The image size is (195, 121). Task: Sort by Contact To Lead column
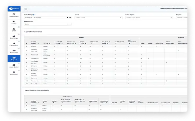pyautogui.click(x=75, y=44)
